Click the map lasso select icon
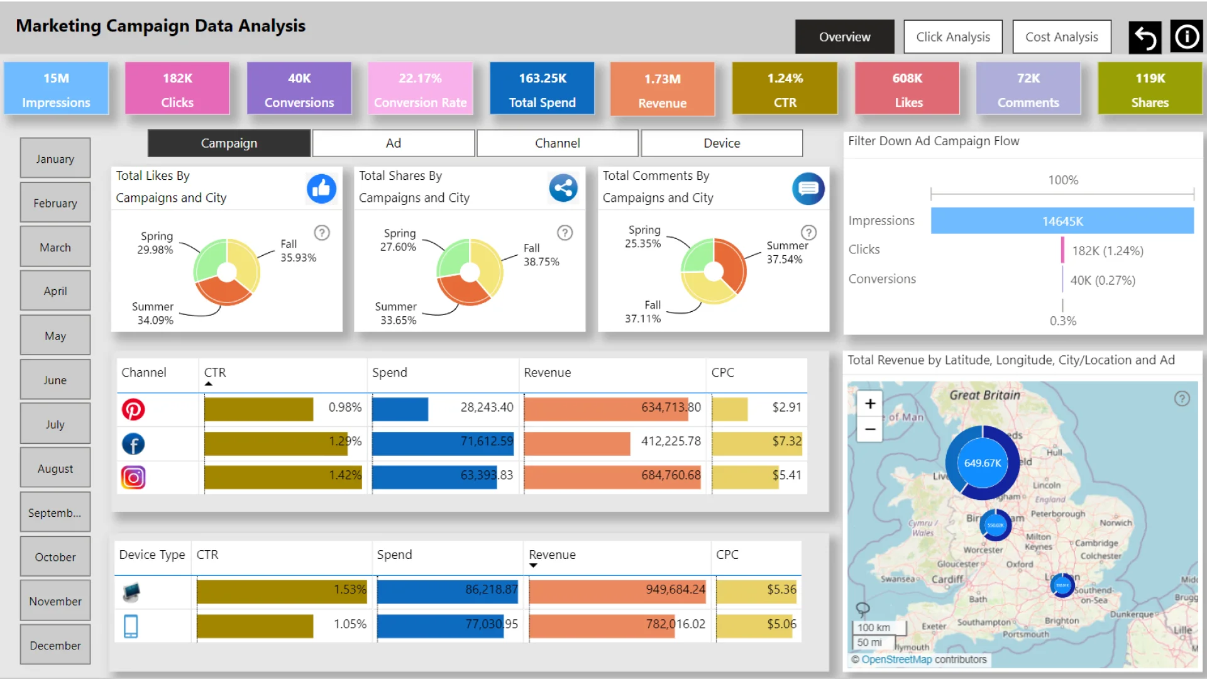1207x679 pixels. 863,609
